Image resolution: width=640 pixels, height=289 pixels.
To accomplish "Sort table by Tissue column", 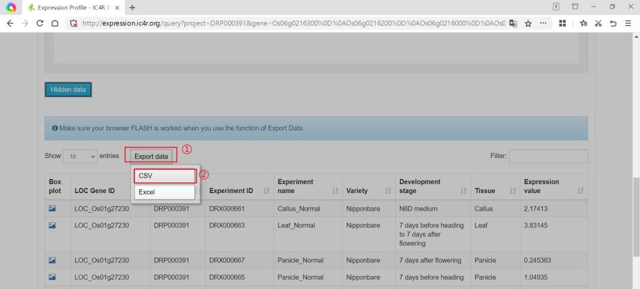I will pyautogui.click(x=513, y=191).
